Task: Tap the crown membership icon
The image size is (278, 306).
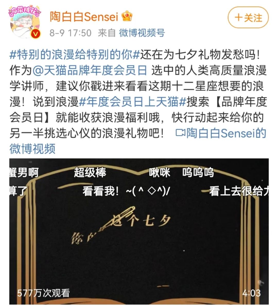Action: click(127, 16)
